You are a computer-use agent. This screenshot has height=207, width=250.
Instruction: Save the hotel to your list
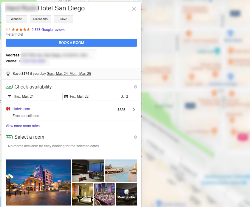coord(64,19)
